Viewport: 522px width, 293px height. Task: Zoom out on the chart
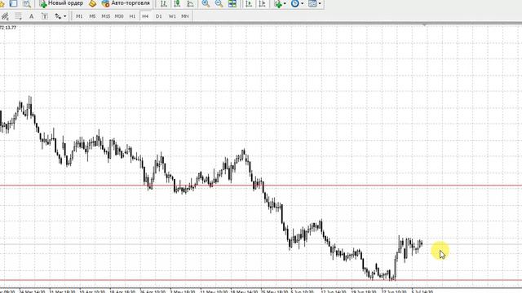219,3
